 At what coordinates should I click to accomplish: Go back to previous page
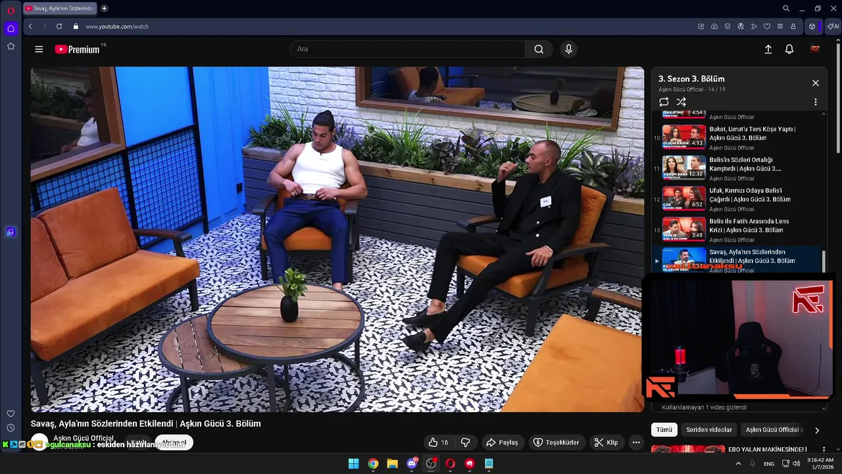click(30, 26)
